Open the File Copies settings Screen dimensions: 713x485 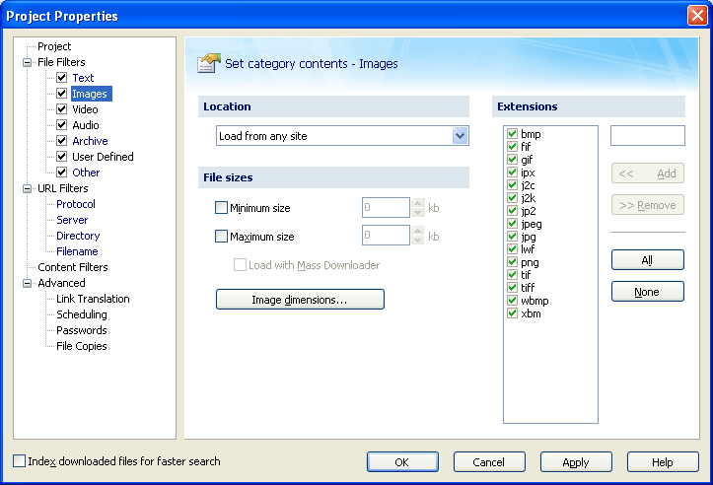[x=82, y=346]
